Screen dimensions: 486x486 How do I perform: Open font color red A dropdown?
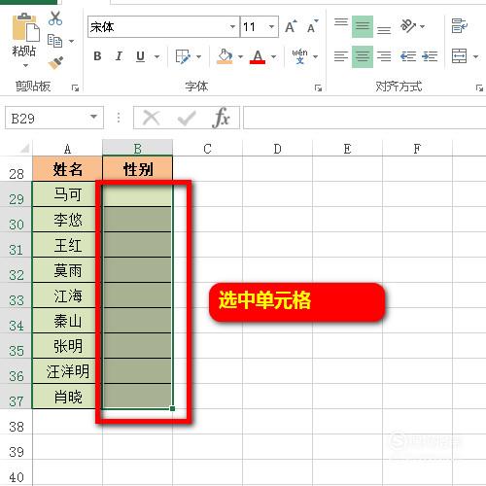pyautogui.click(x=274, y=57)
